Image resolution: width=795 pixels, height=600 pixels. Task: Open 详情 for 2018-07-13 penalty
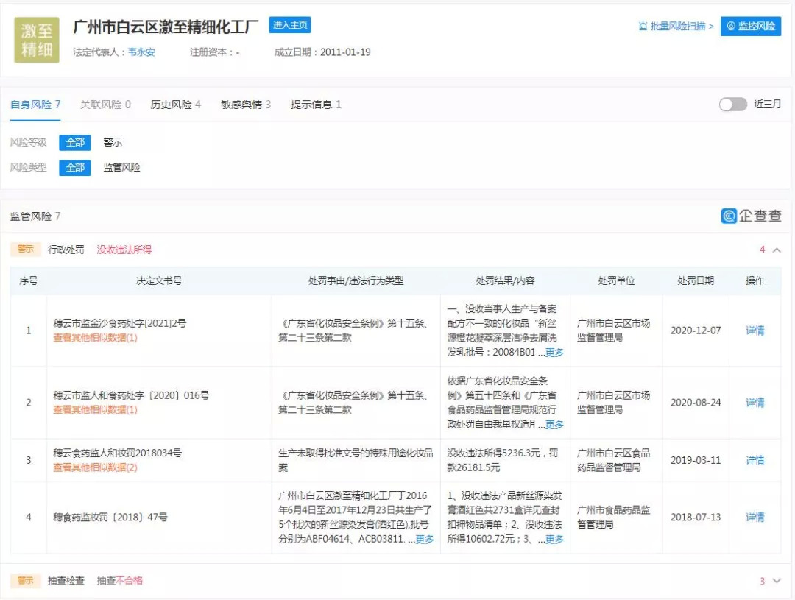(755, 518)
